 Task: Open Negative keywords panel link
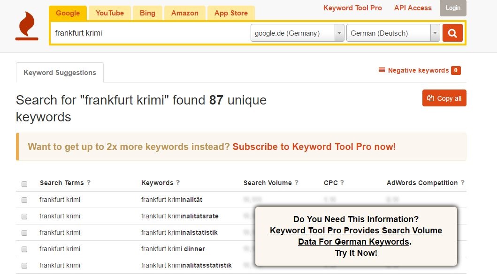(x=418, y=70)
